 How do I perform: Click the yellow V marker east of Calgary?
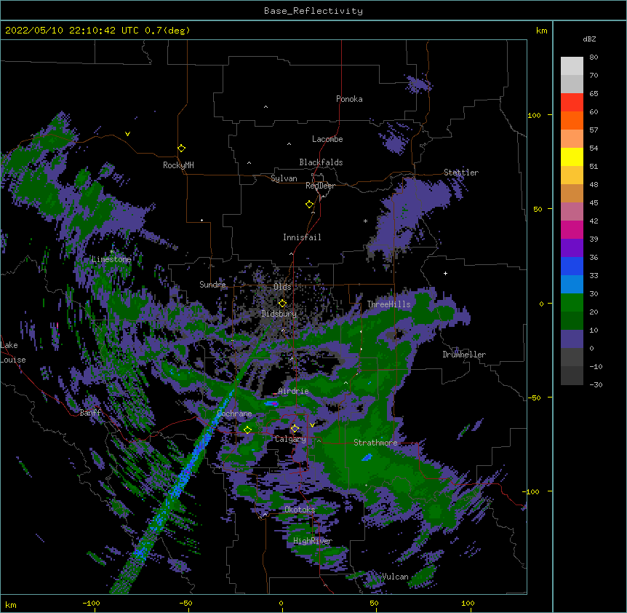point(312,425)
